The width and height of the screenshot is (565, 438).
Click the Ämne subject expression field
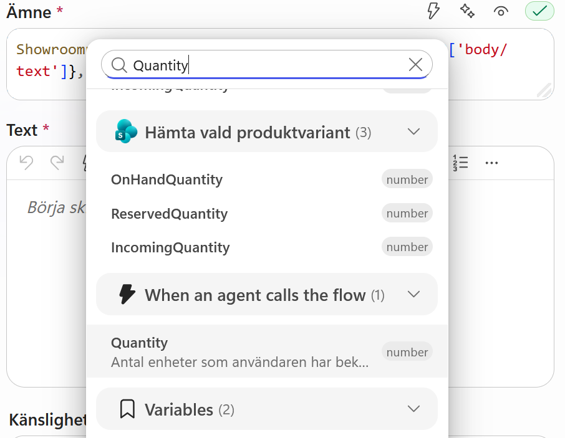click(280, 64)
